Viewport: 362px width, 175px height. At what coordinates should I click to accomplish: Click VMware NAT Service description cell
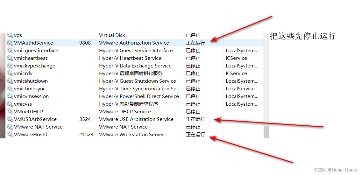(123, 127)
